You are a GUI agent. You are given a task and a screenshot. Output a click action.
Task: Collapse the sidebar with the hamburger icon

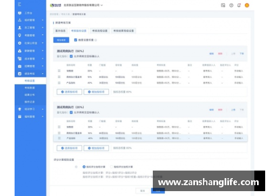(19, 4)
